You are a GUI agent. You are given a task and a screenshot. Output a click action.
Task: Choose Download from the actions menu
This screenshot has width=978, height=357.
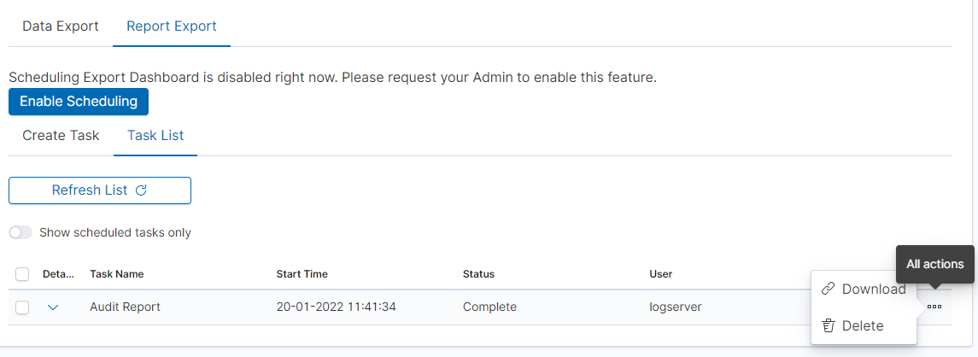point(873,289)
